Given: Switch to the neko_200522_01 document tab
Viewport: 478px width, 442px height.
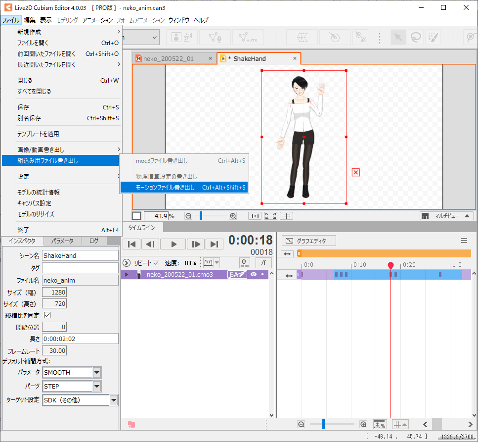Looking at the screenshot, I should tap(168, 58).
